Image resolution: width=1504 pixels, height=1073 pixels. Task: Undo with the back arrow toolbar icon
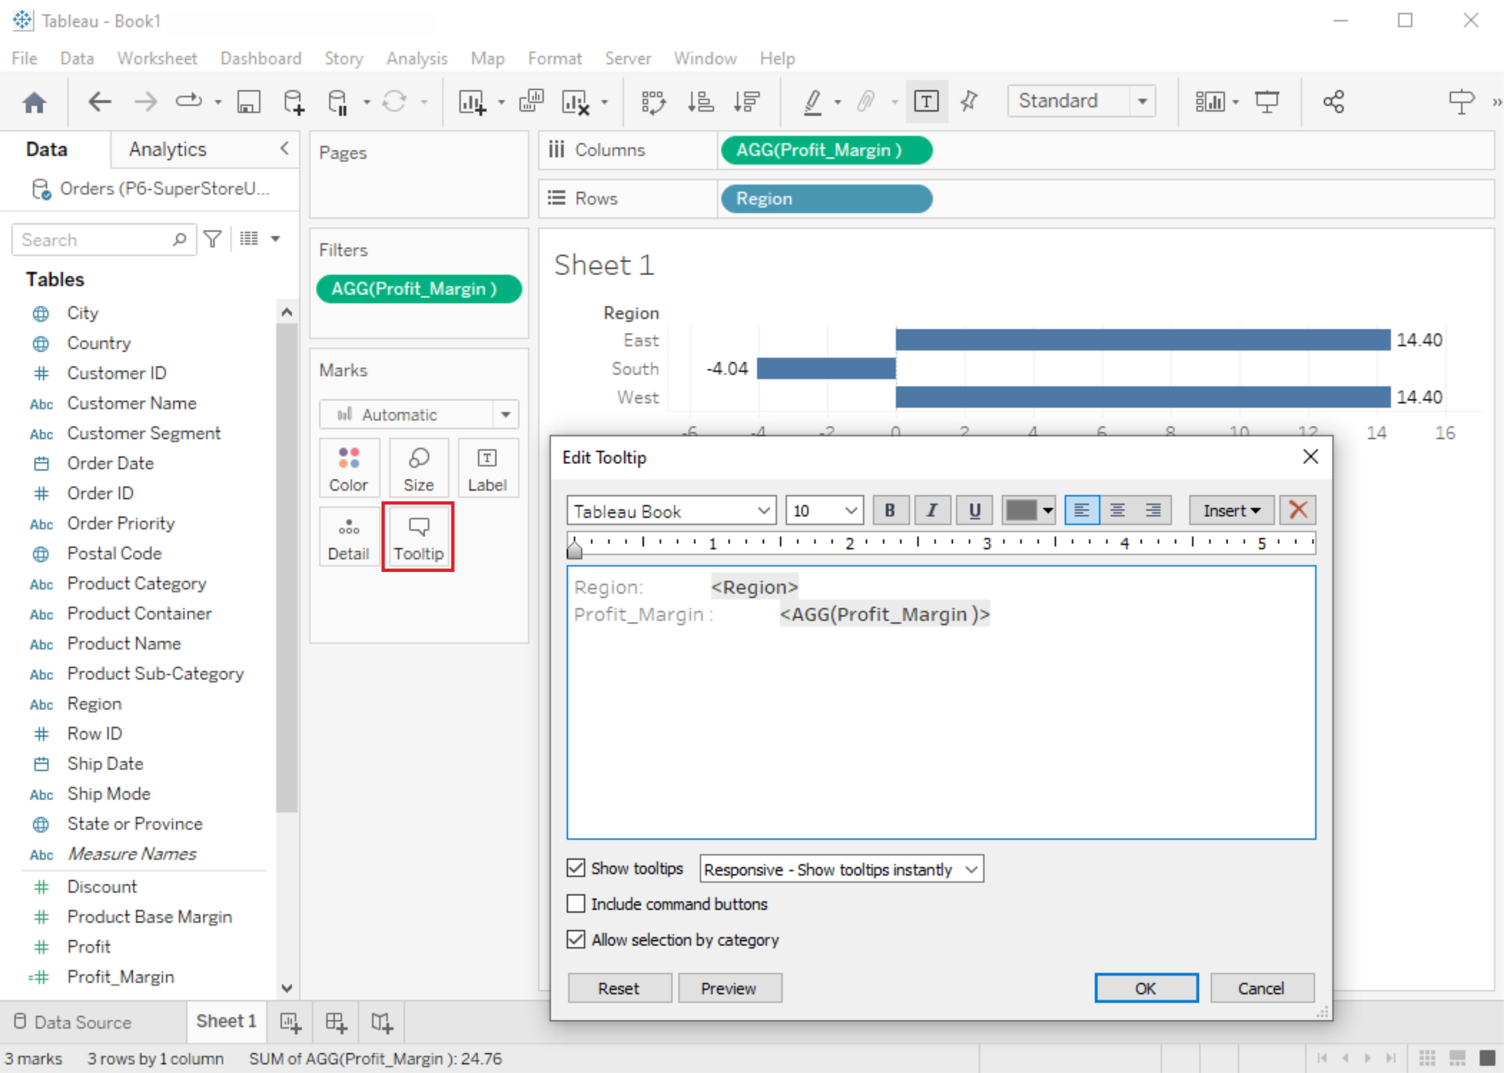coord(100,102)
